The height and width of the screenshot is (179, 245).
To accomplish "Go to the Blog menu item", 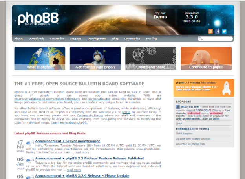I will click(115, 38).
